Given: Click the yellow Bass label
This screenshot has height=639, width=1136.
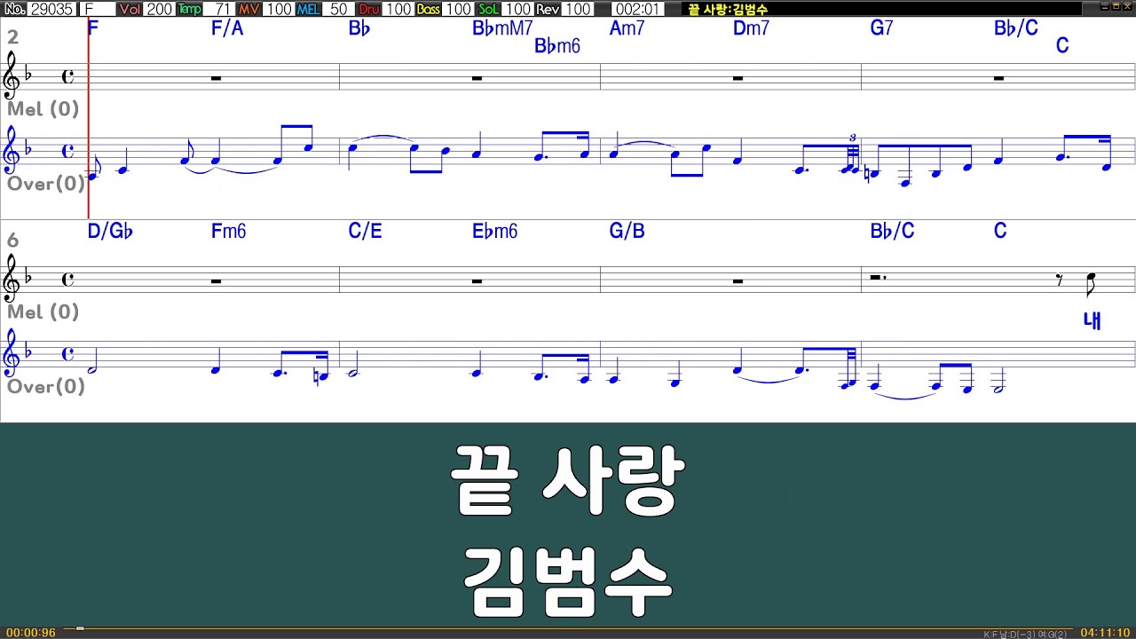Looking at the screenshot, I should pos(428,9).
